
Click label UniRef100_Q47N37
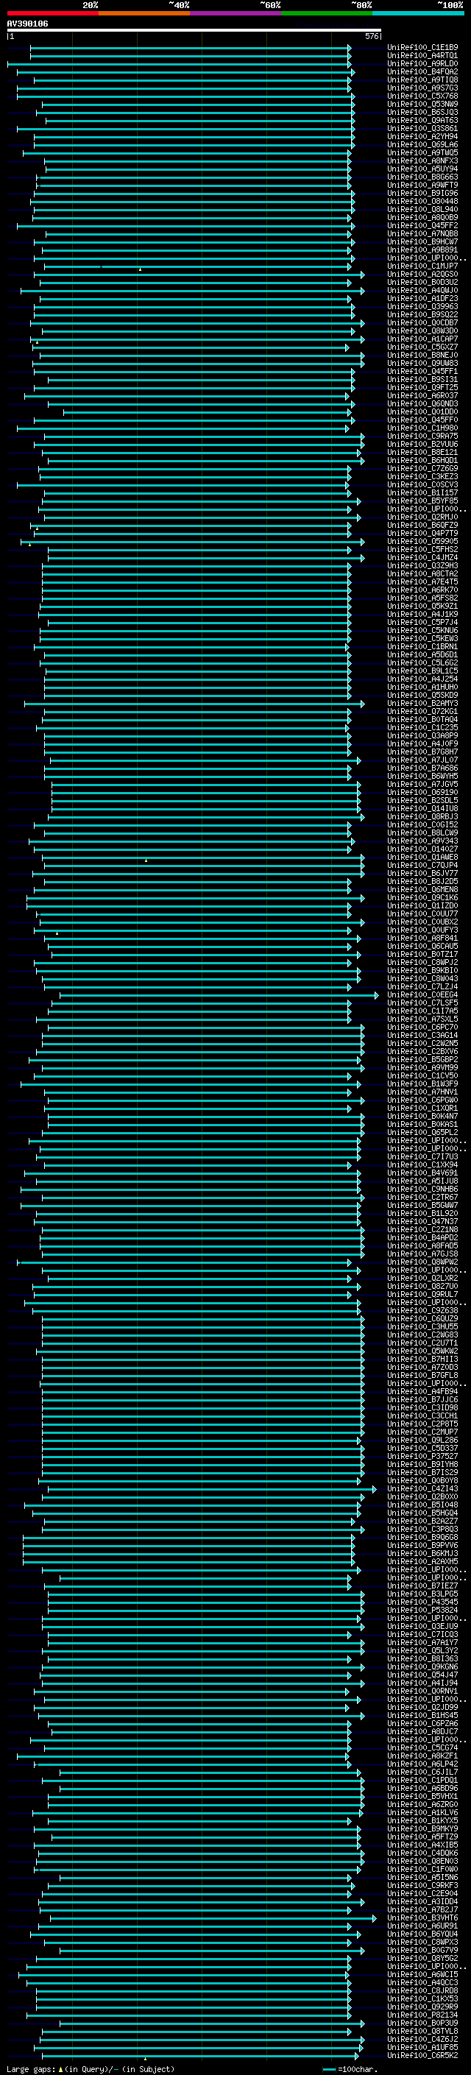[x=422, y=1221]
